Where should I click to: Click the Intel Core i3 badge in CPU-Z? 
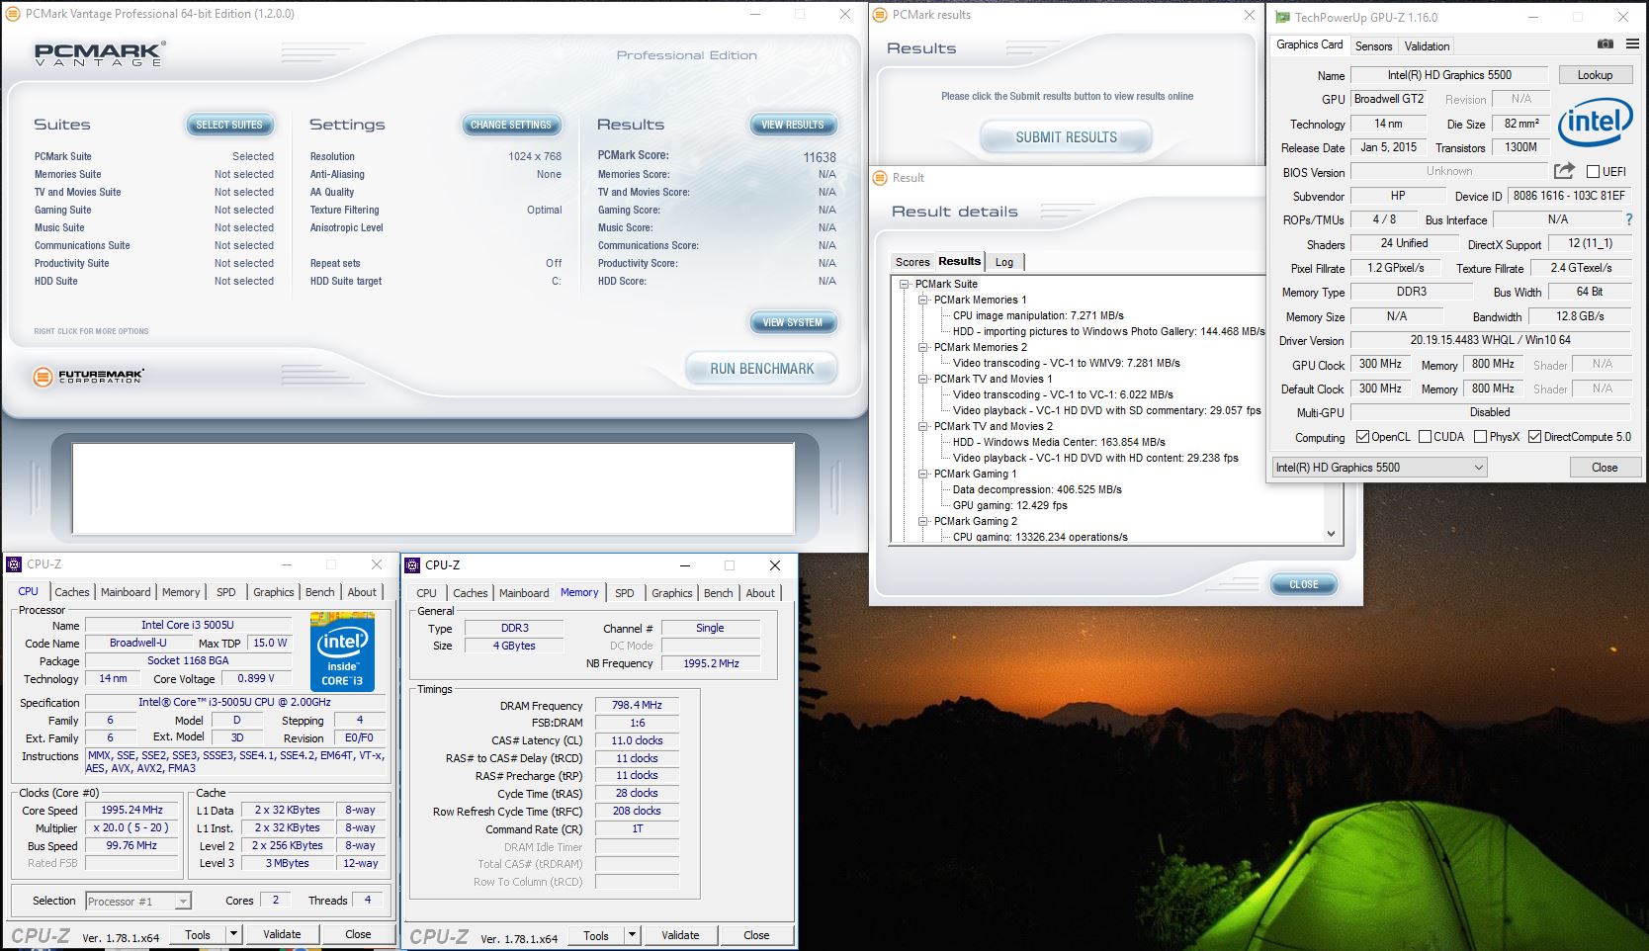pyautogui.click(x=342, y=651)
